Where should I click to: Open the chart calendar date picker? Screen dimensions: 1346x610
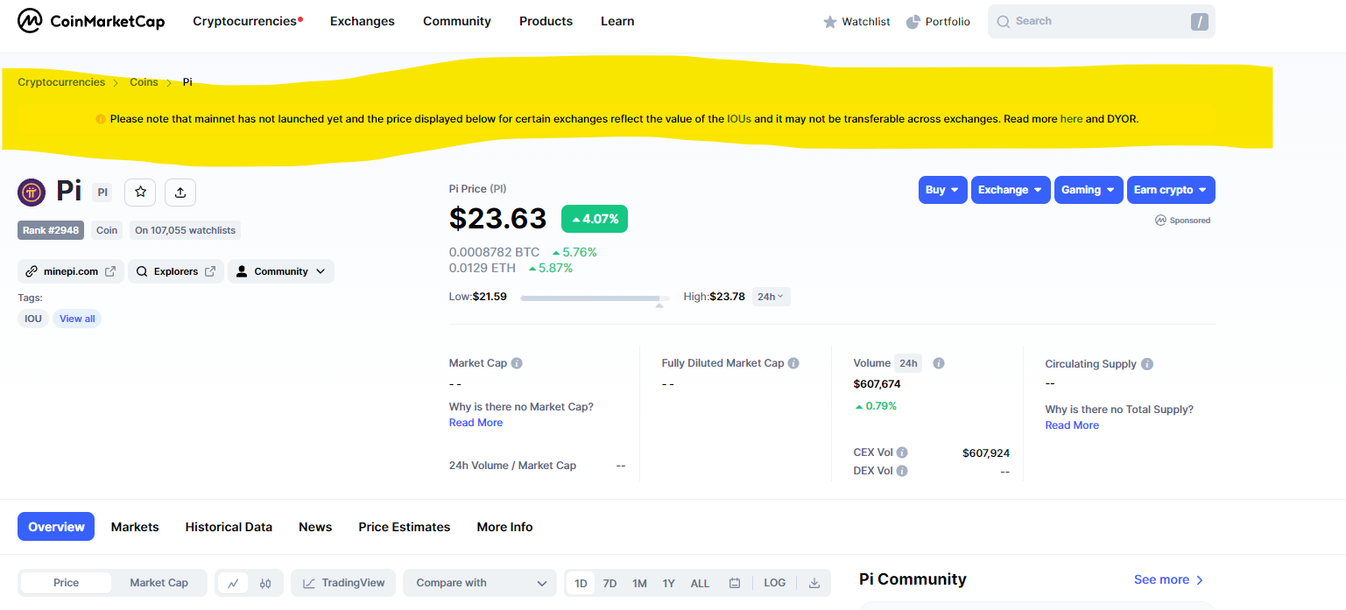[x=735, y=583]
